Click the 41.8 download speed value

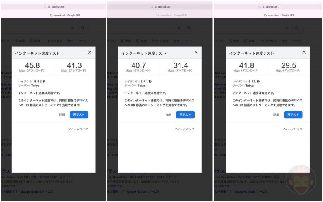coord(247,65)
